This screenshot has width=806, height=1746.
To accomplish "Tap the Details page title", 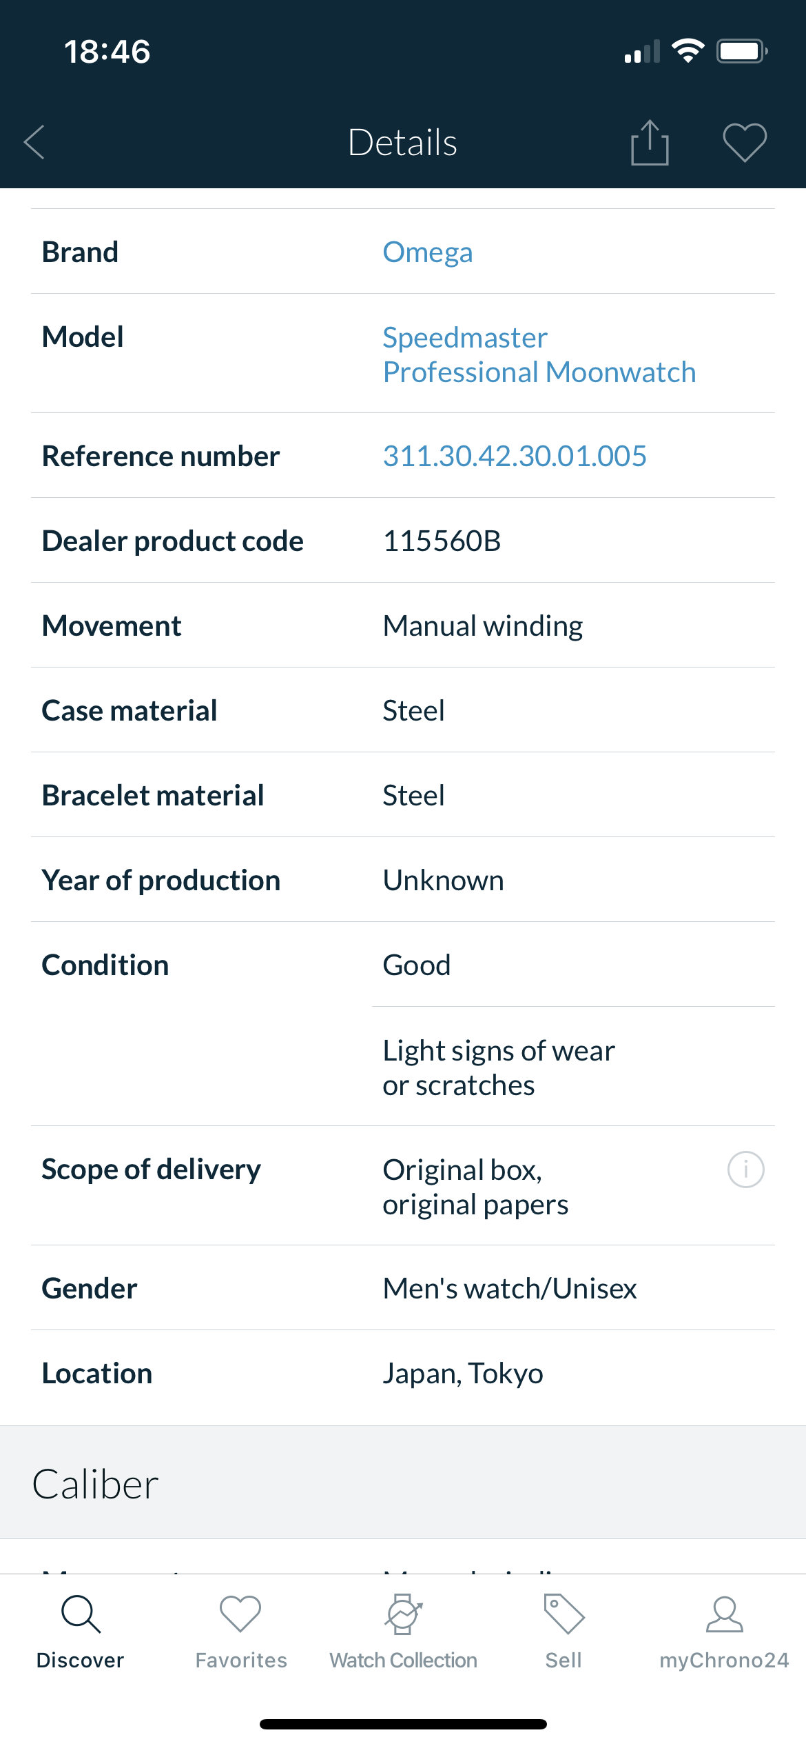I will tap(402, 143).
